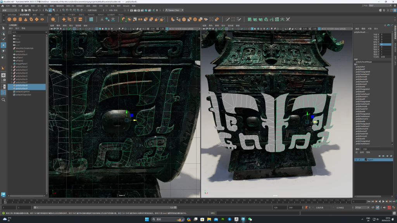This screenshot has width=397, height=223.
Task: Toggle snap to grids on status line
Action: pyautogui.click(x=64, y=10)
